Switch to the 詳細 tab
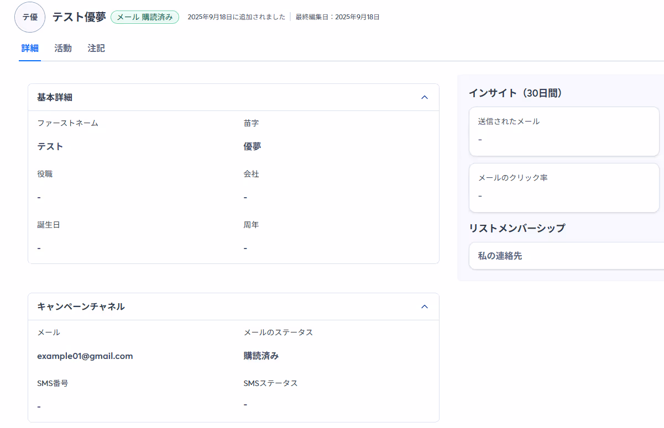 click(x=30, y=48)
